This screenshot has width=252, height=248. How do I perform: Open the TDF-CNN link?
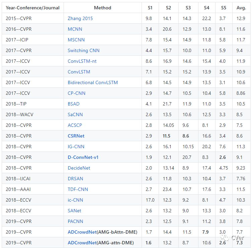click(78, 189)
